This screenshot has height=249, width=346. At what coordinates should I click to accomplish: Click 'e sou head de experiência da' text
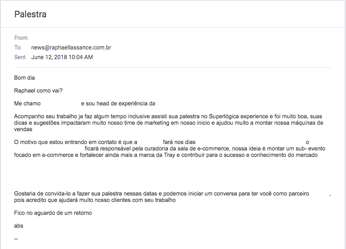point(118,103)
